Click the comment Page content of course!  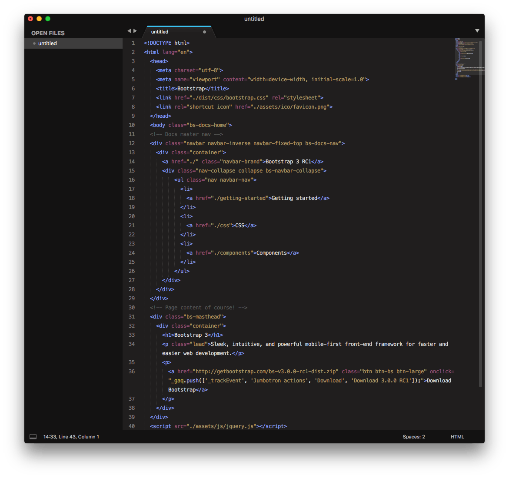[199, 308]
